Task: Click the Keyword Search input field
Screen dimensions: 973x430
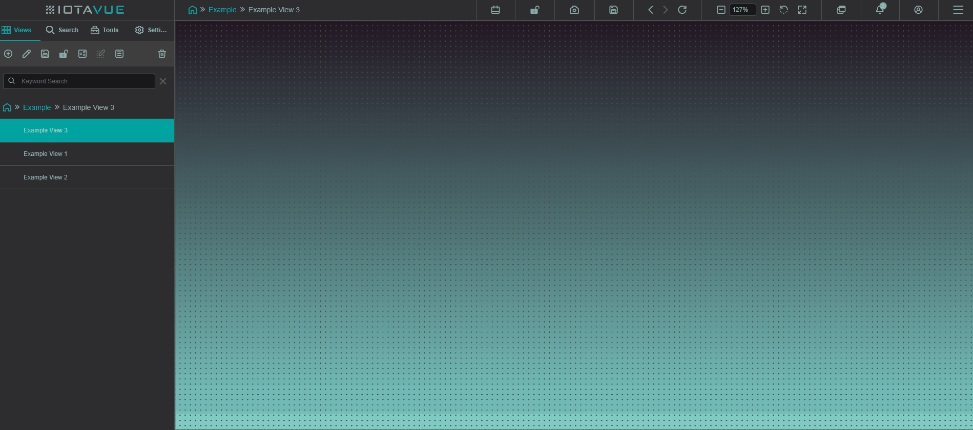Action: (79, 81)
